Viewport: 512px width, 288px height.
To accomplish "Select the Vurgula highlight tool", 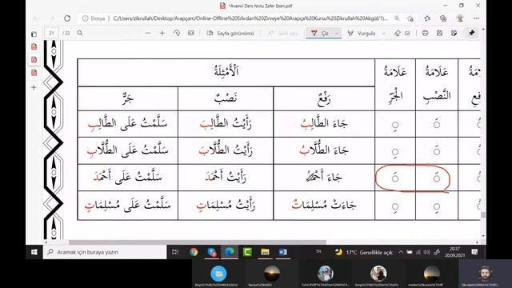I will (362, 34).
